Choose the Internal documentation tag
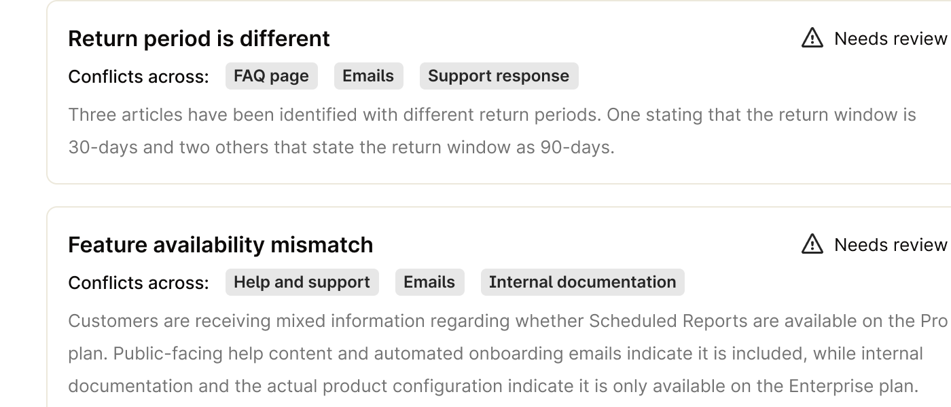This screenshot has width=951, height=407. [582, 282]
